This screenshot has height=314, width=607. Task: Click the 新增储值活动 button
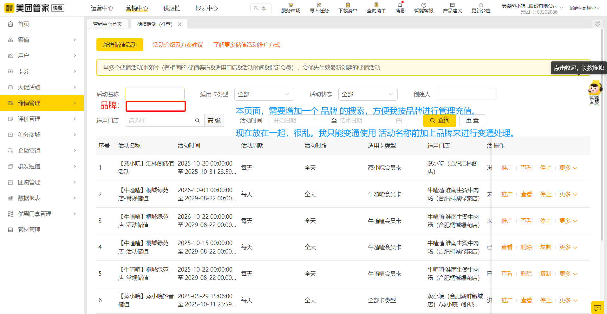click(x=120, y=45)
